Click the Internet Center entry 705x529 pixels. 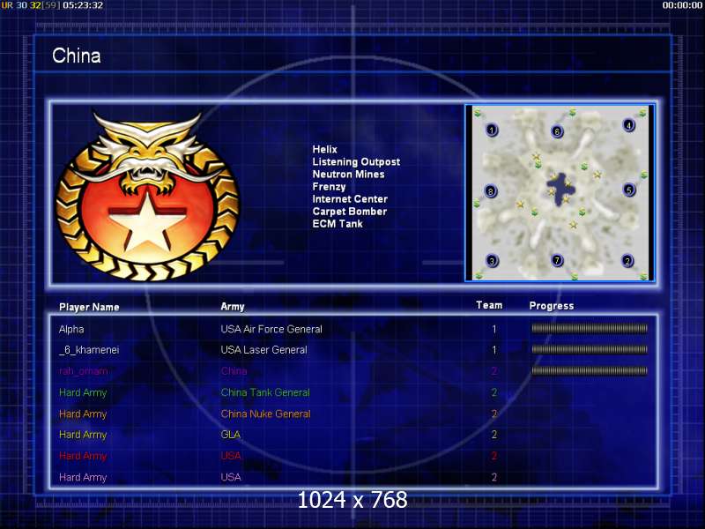click(350, 199)
